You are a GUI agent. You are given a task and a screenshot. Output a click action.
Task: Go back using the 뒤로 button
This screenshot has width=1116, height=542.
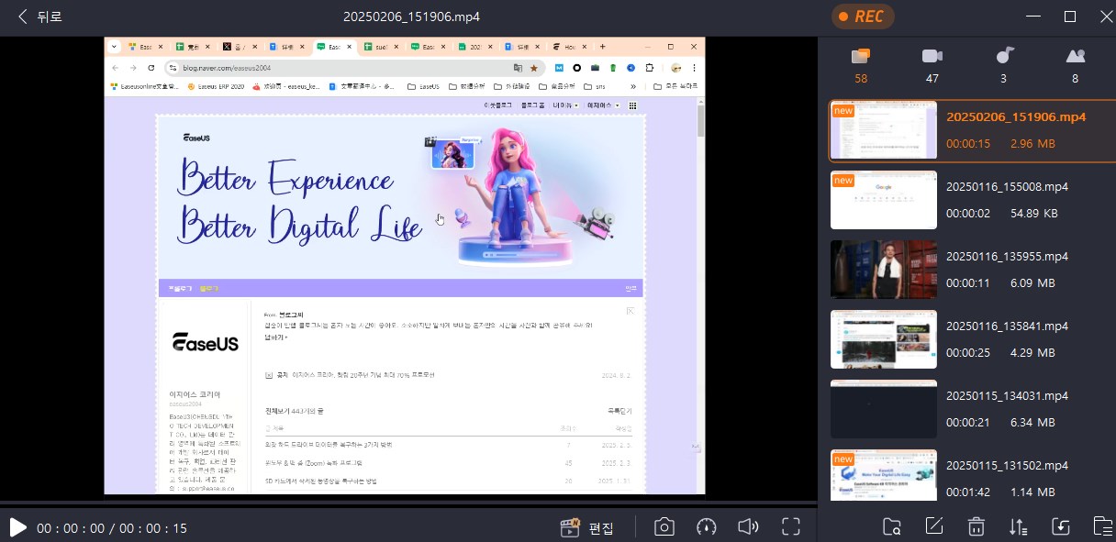tap(34, 16)
